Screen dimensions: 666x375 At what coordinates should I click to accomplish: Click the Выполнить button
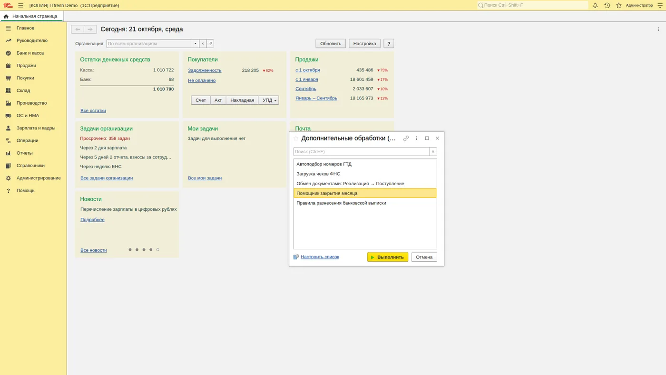coord(388,257)
